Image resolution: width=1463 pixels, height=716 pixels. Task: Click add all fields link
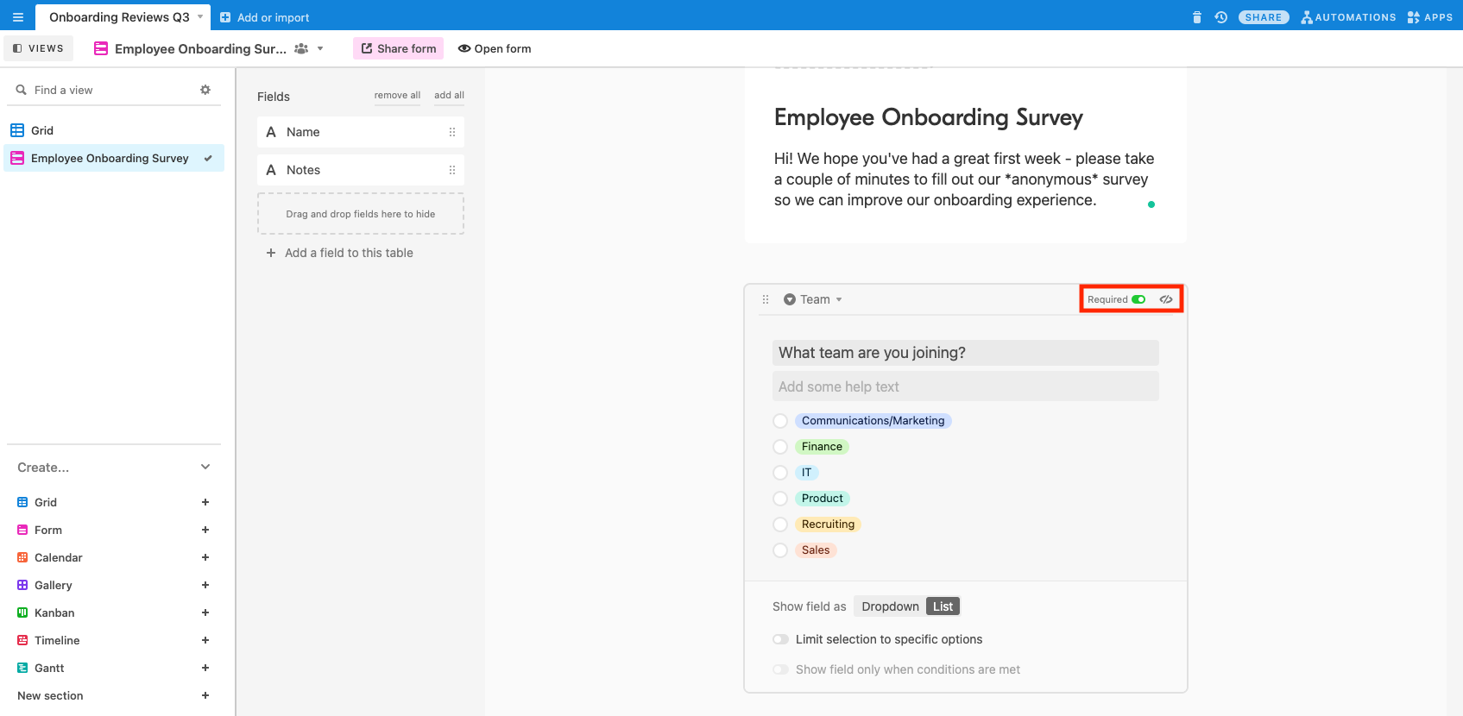(x=449, y=95)
